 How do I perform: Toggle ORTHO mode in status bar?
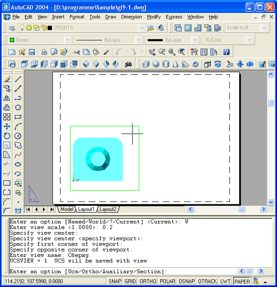[148, 281]
